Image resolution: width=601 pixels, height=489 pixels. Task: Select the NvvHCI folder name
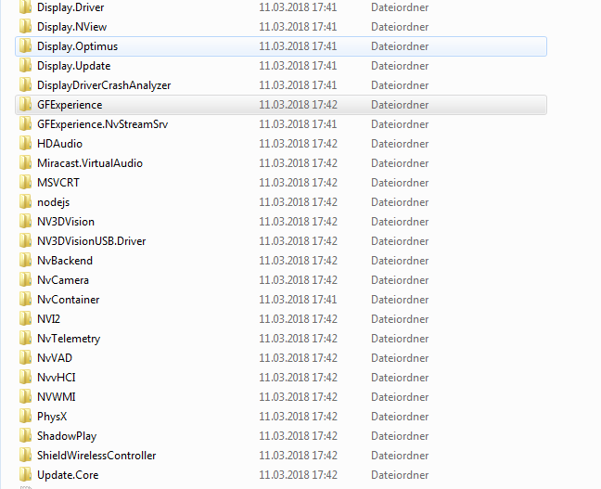pyautogui.click(x=57, y=378)
